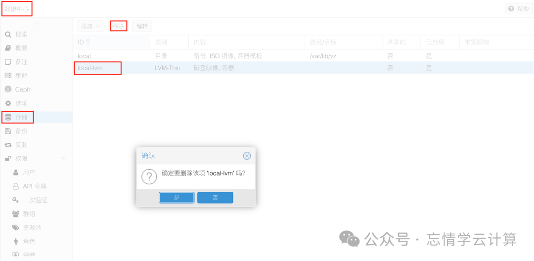Viewport: 534px width, 261px height.
Task: Cancel deletion with the 否 button
Action: coord(215,198)
